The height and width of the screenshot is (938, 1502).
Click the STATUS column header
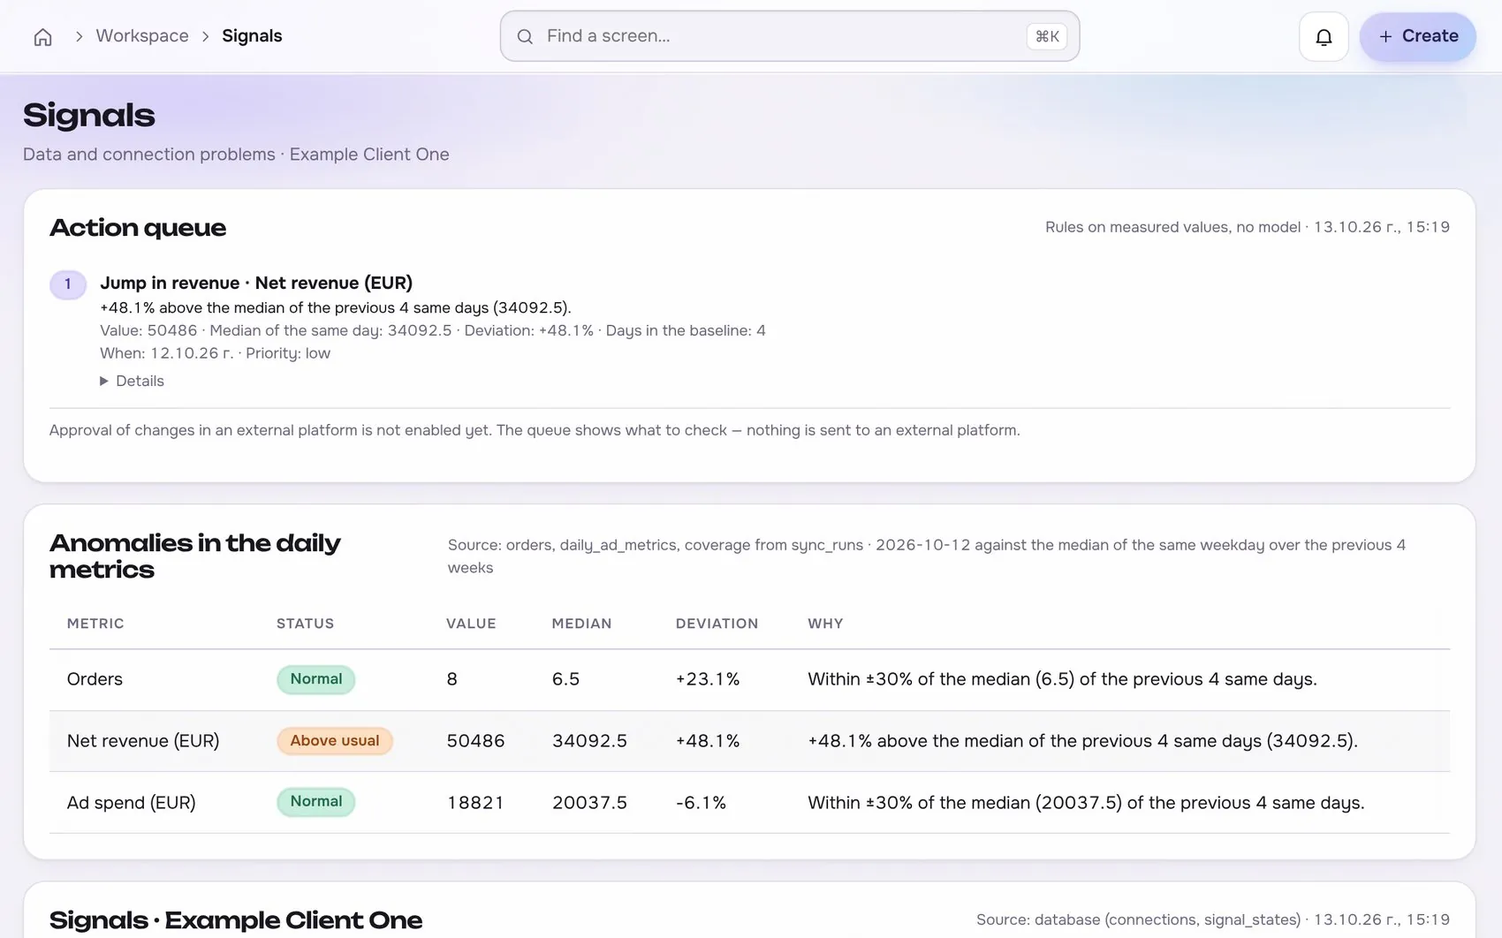tap(305, 624)
